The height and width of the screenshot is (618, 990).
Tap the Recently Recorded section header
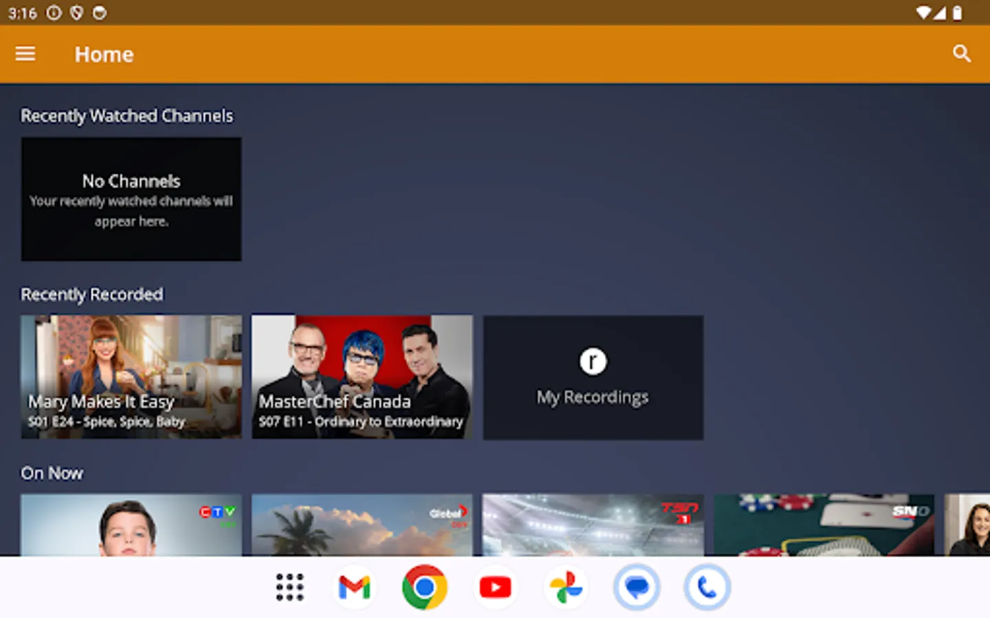coord(92,294)
